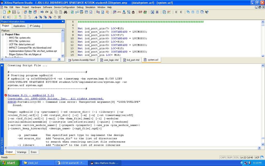Select UCF File: data/system.ucf in tree
Screen dimensions: 265x166
(22, 45)
